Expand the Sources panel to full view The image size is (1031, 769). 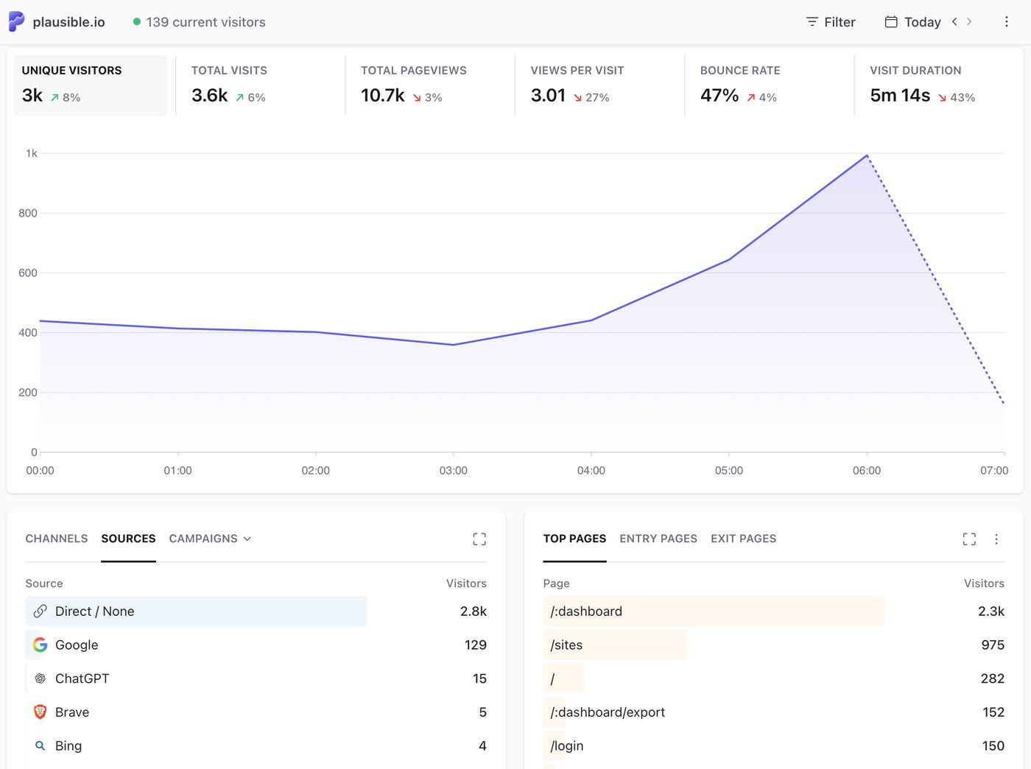pos(479,539)
